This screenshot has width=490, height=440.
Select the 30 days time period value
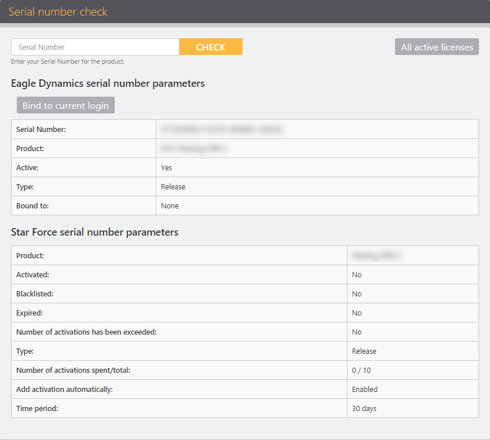coord(364,409)
